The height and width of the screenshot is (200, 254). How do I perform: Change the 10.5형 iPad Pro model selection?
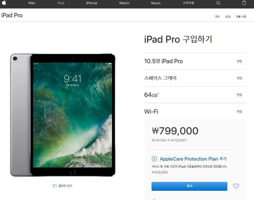point(240,61)
